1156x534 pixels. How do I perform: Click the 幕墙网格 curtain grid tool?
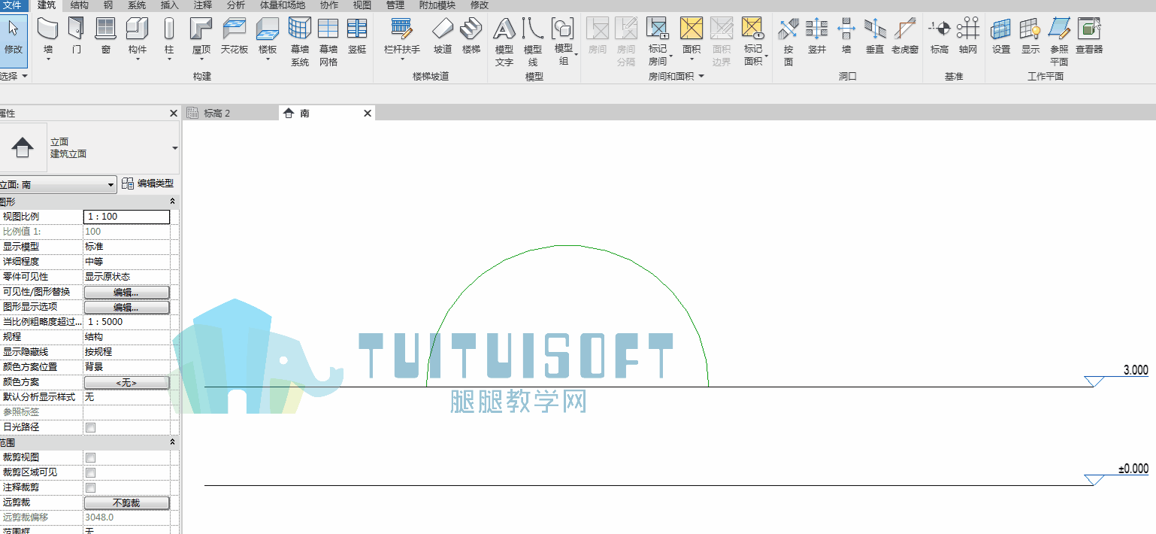coord(328,42)
